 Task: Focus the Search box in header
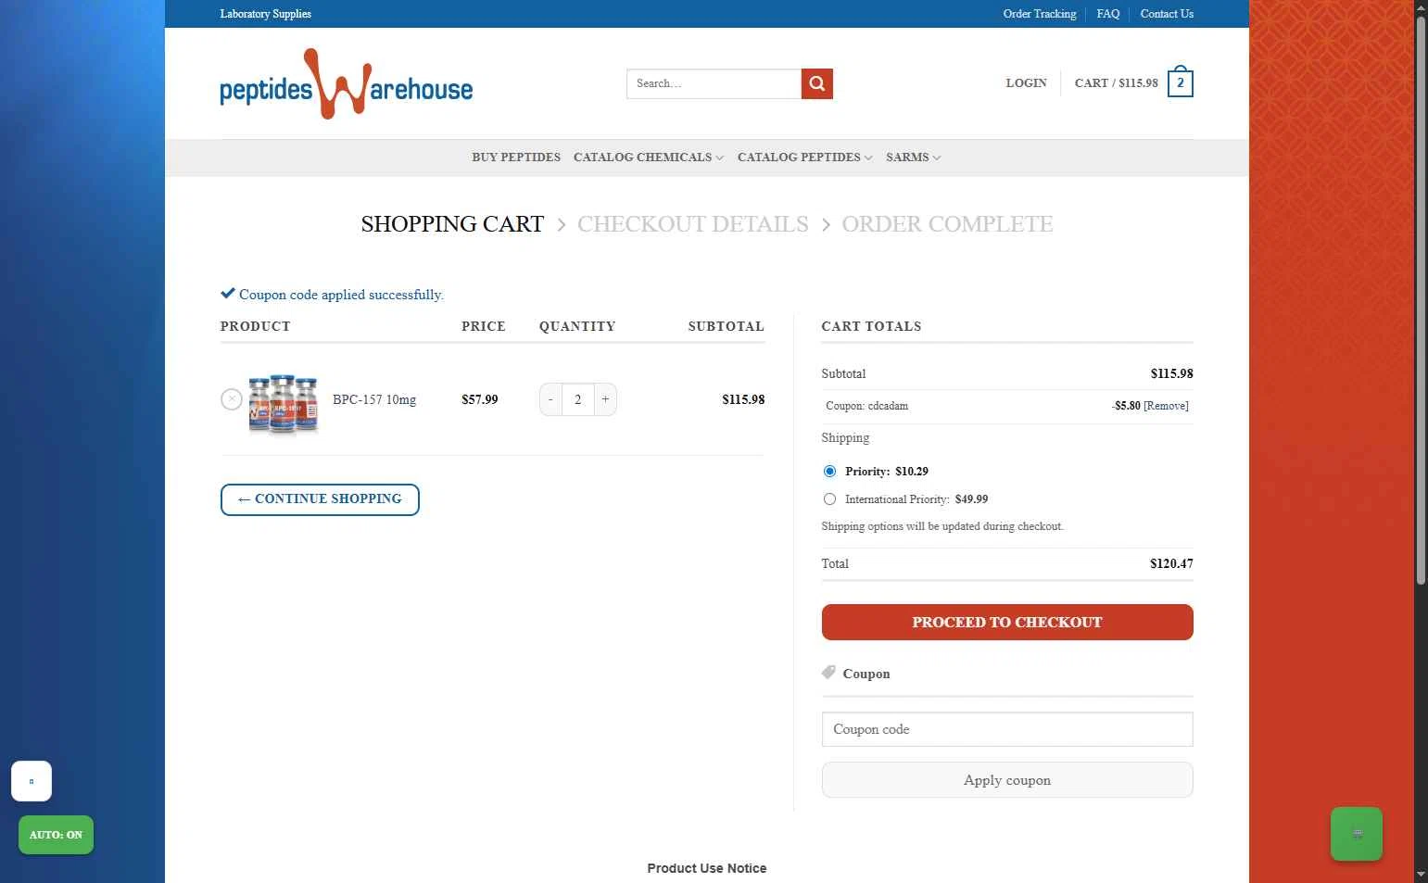pos(714,83)
